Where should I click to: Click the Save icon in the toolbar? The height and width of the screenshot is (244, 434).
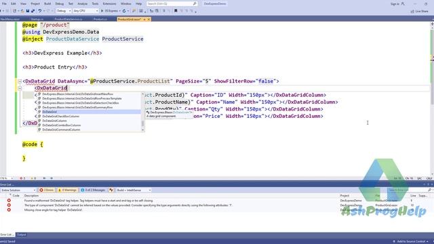(x=28, y=11)
